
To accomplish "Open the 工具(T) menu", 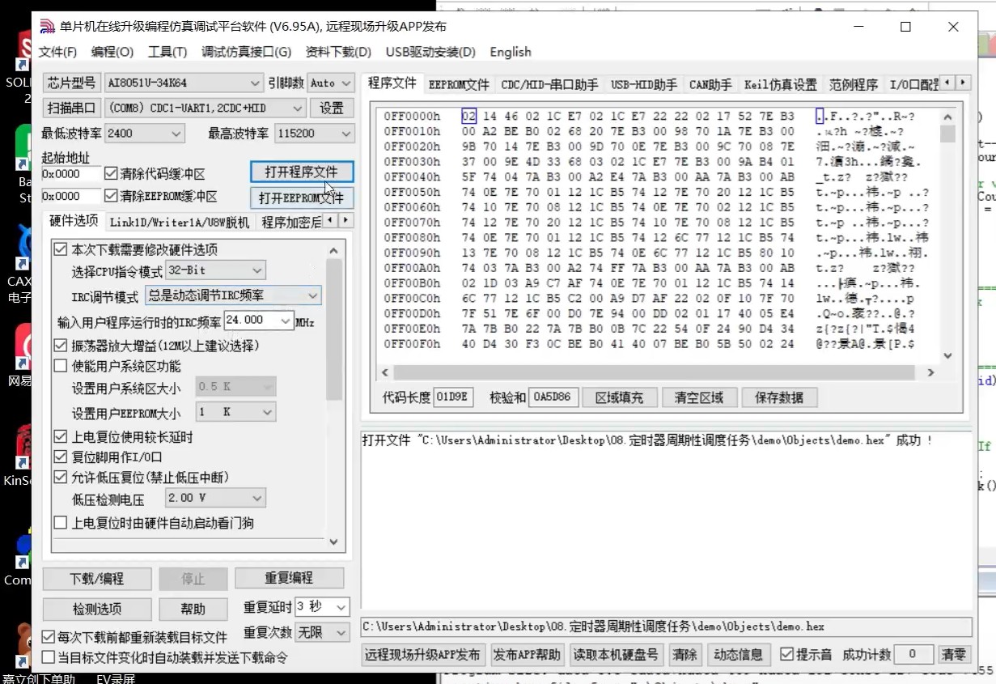I will click(167, 52).
